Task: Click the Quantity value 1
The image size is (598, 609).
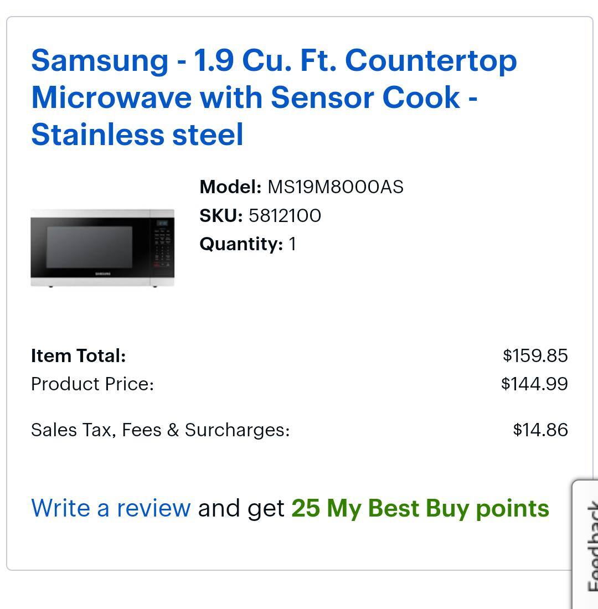Action: (x=292, y=244)
